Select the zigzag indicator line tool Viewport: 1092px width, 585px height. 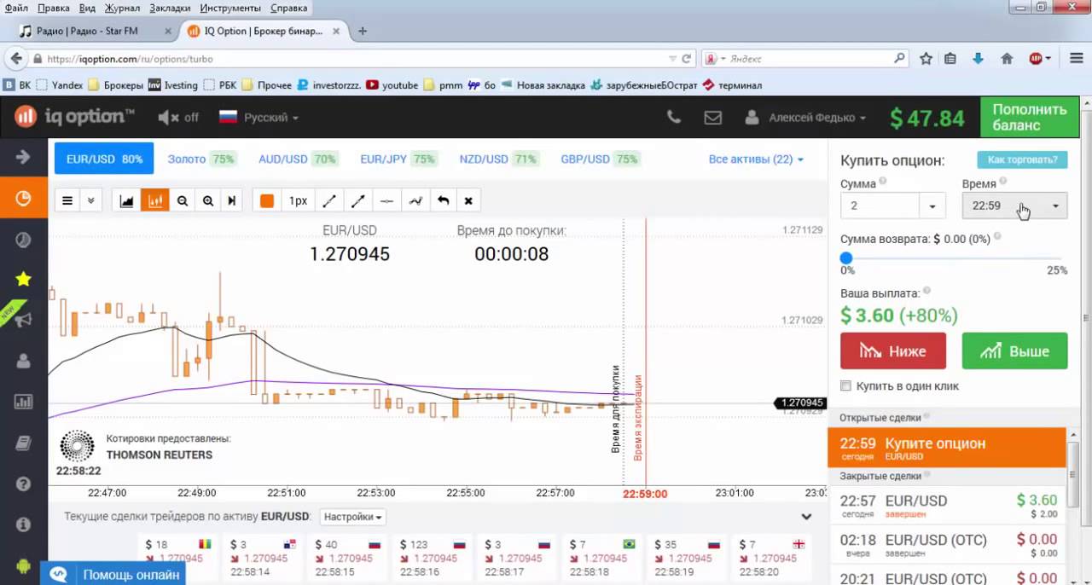coord(415,201)
